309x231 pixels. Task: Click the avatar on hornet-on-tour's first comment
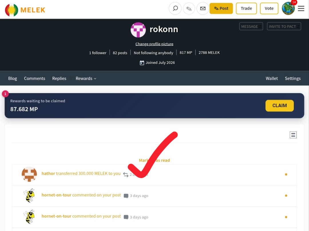pos(29,196)
